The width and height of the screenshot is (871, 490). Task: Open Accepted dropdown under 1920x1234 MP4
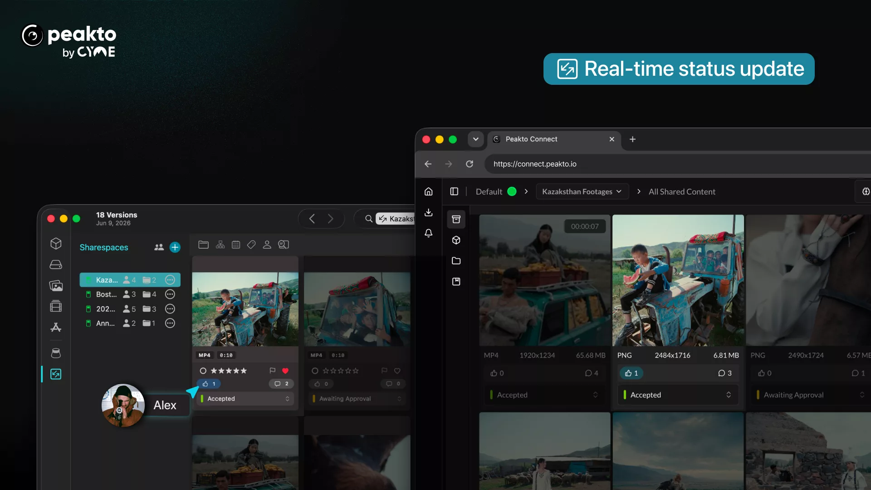[x=544, y=395]
